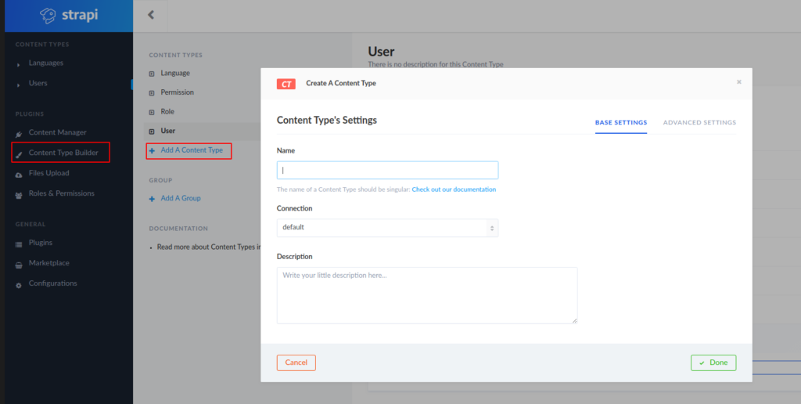Open Users content type in sidebar
Image resolution: width=801 pixels, height=404 pixels.
[38, 83]
